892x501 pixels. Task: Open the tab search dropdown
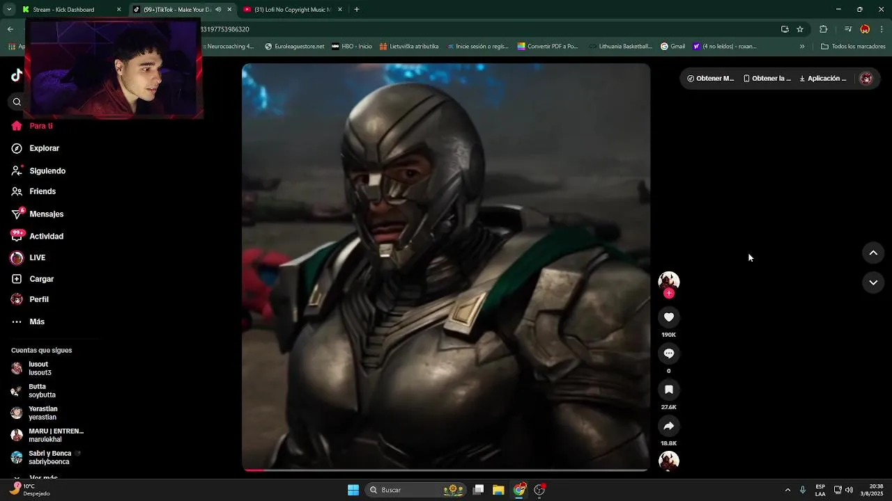pyautogui.click(x=9, y=10)
